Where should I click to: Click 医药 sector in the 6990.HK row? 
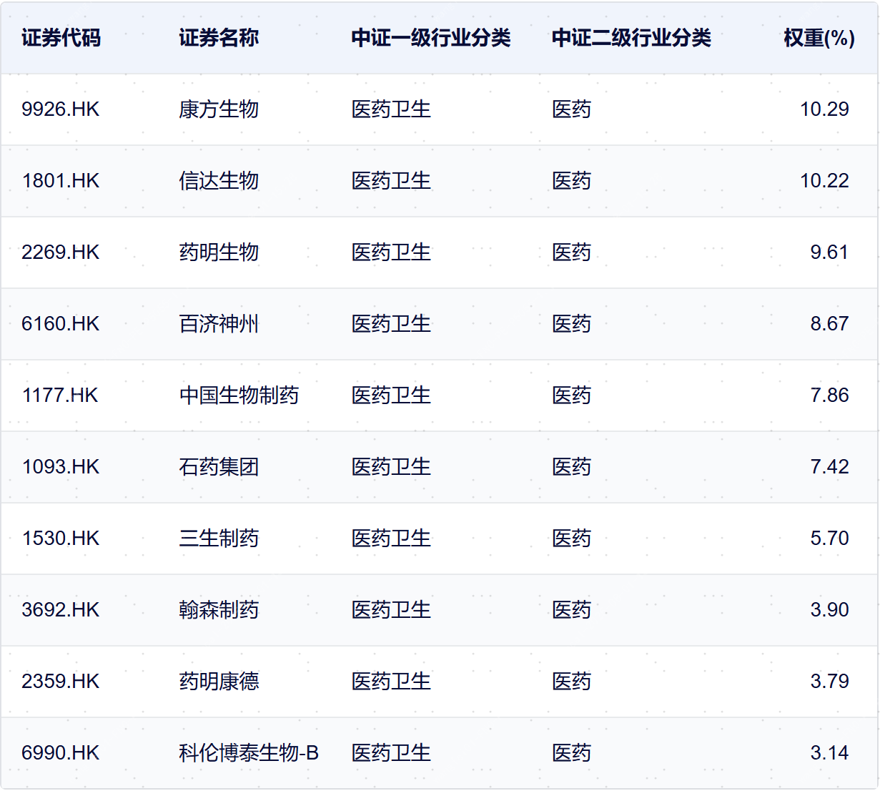pyautogui.click(x=572, y=753)
